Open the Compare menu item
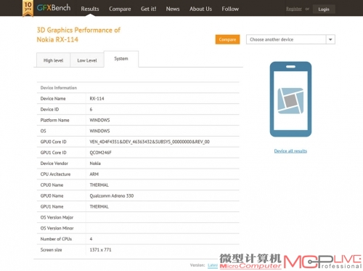Image resolution: width=363 pixels, height=271 pixels. coord(120,9)
